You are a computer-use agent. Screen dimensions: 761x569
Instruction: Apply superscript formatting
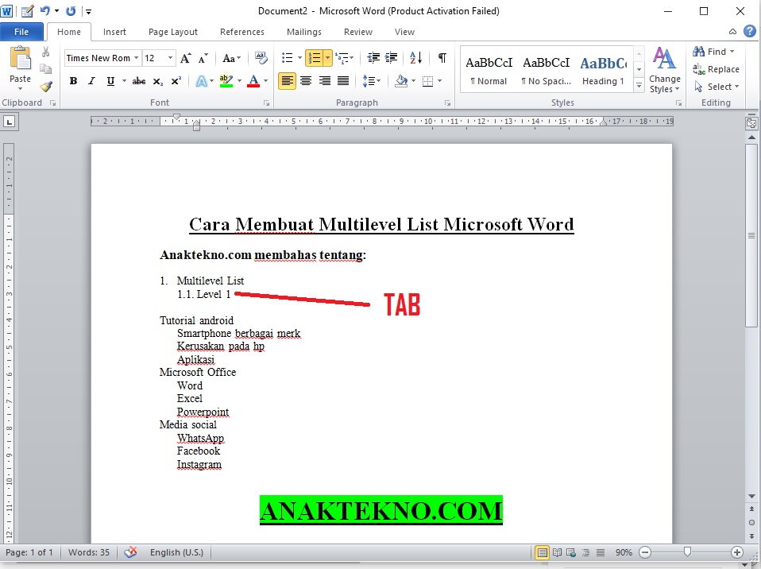176,81
